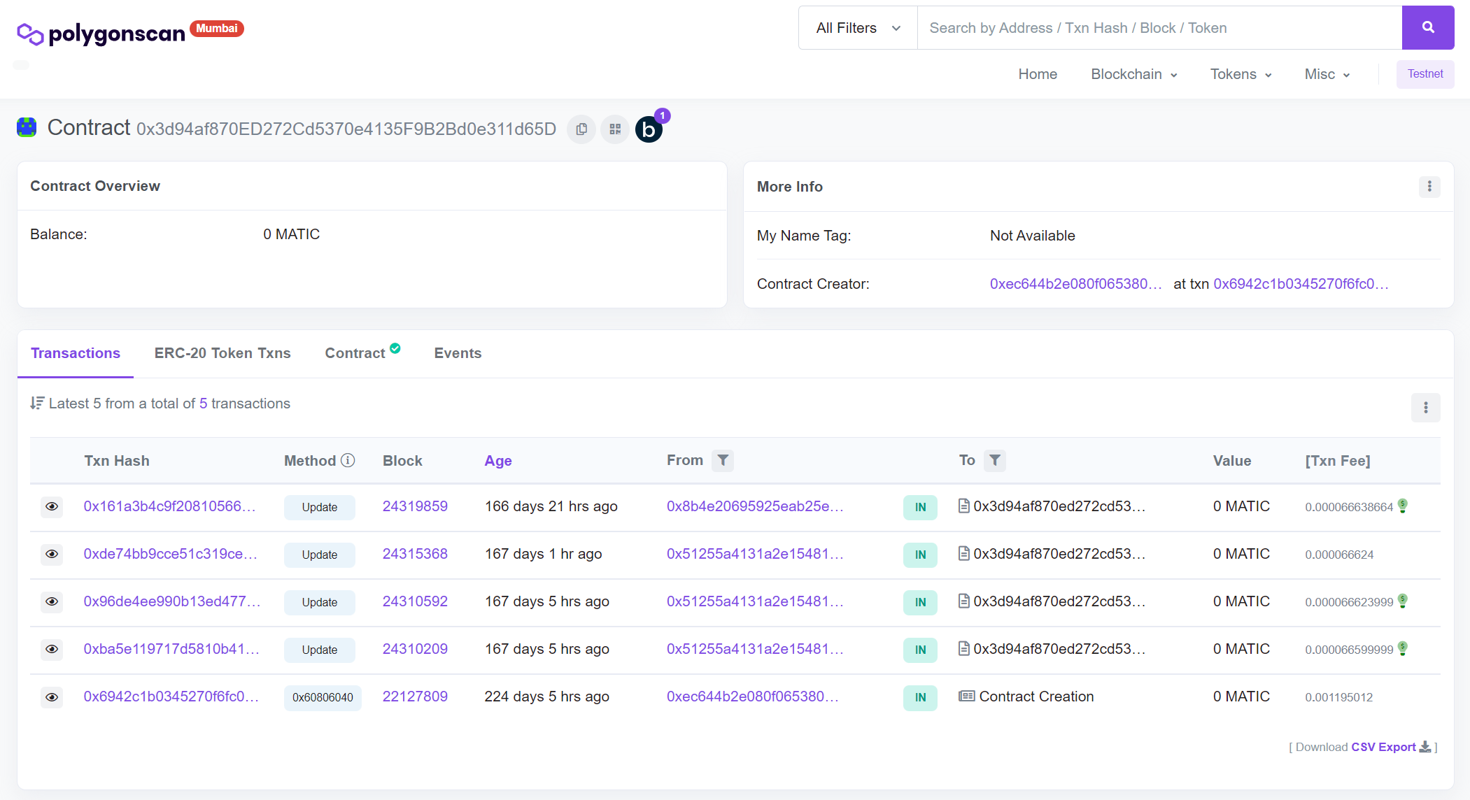Click gas tip bulb for fee 0.000066599999

tap(1402, 648)
